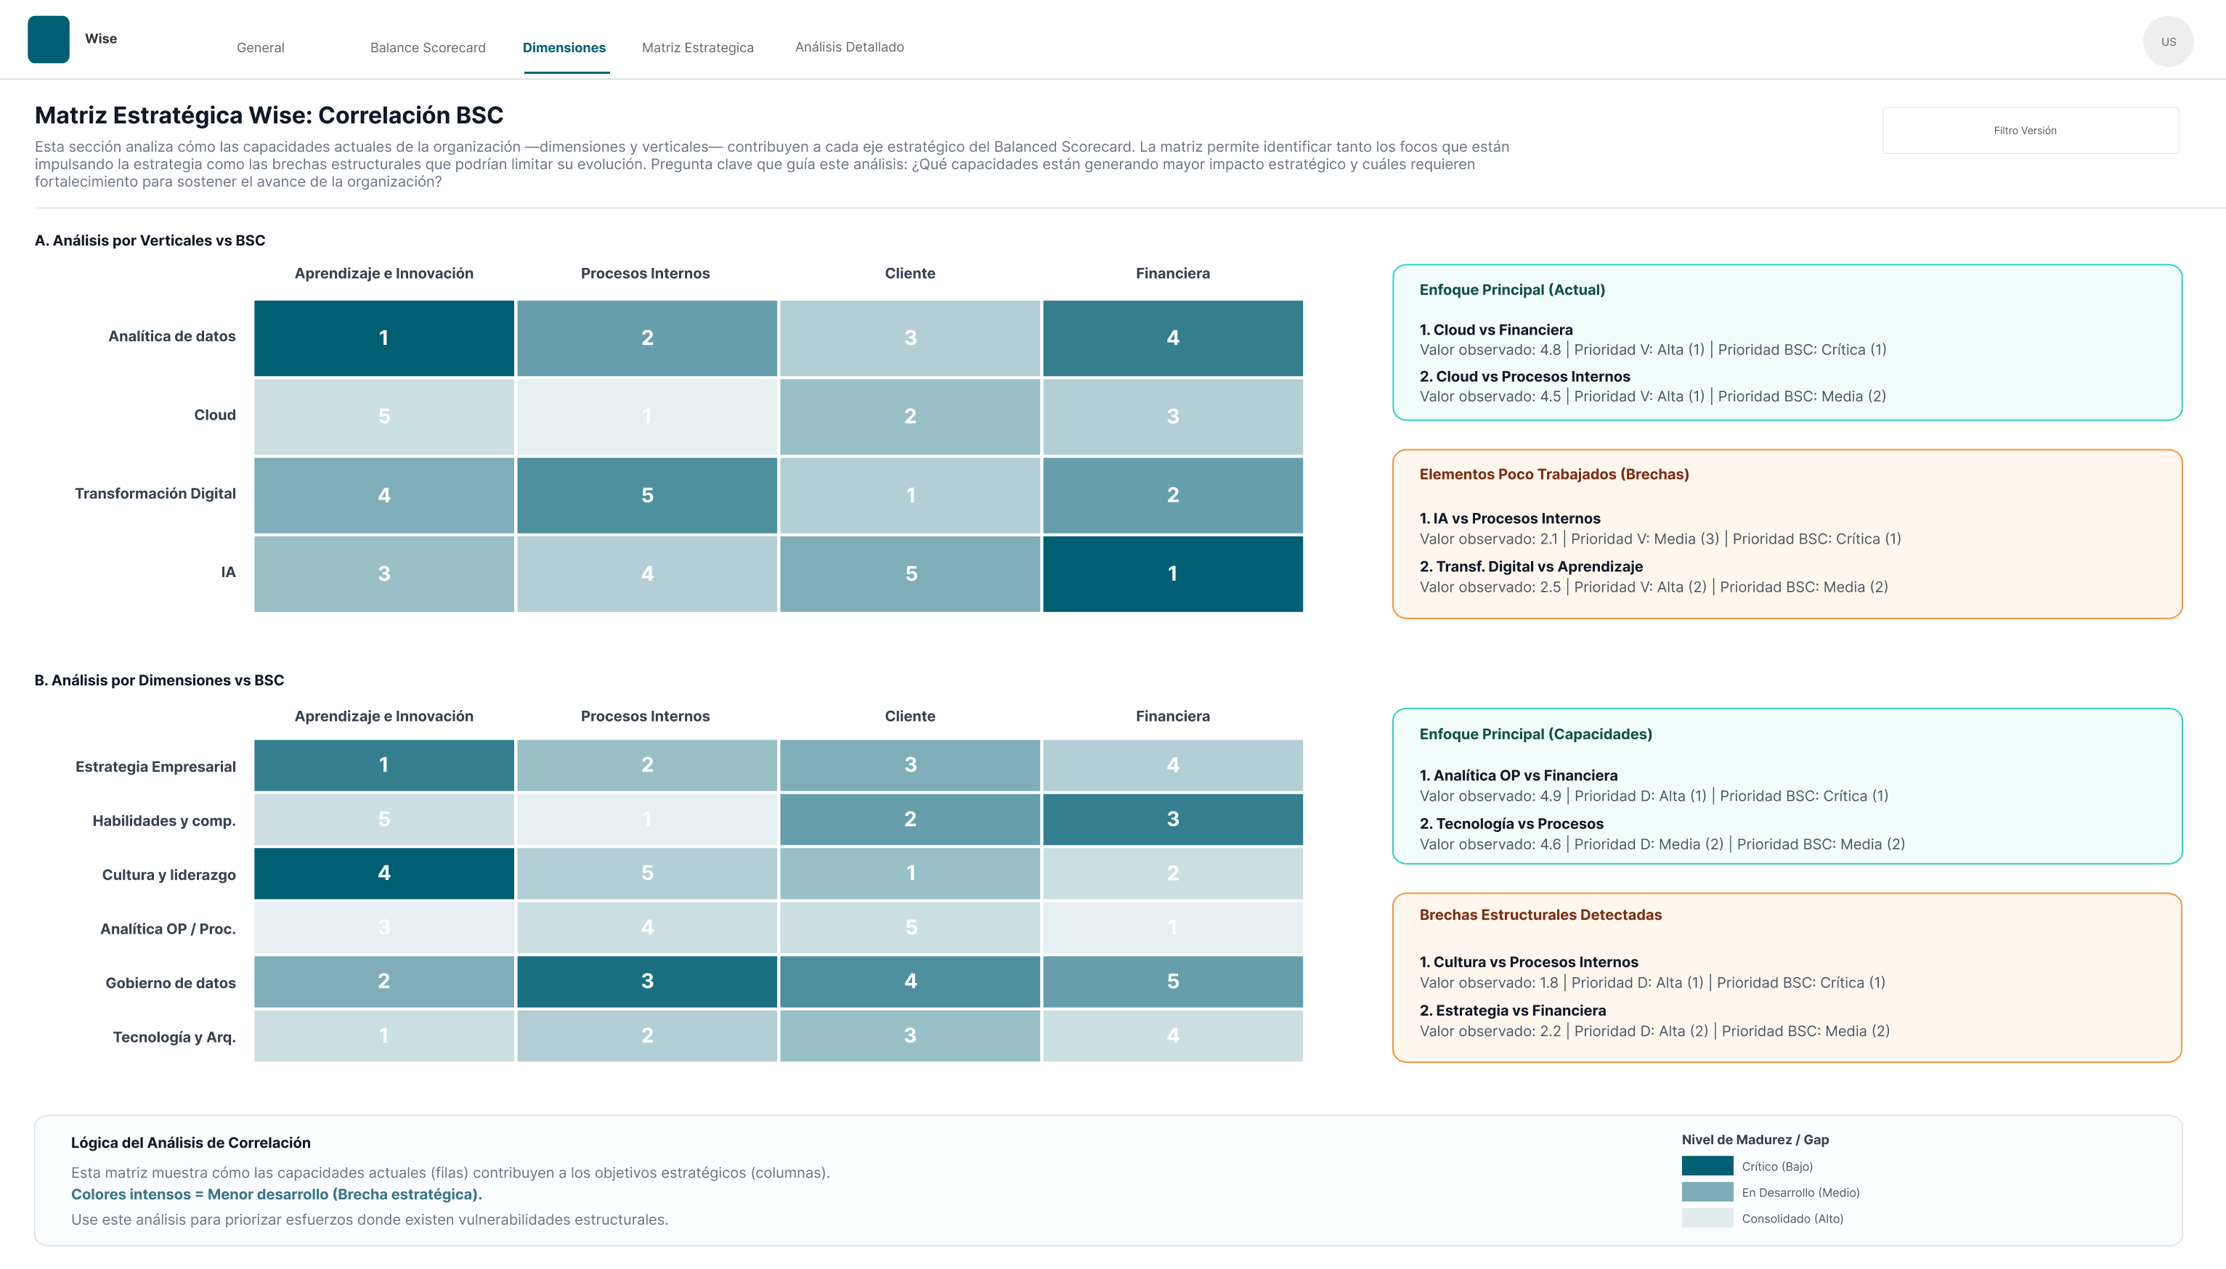The image size is (2226, 1269).
Task: Switch to the Balance Scorecard tab
Action: (428, 47)
